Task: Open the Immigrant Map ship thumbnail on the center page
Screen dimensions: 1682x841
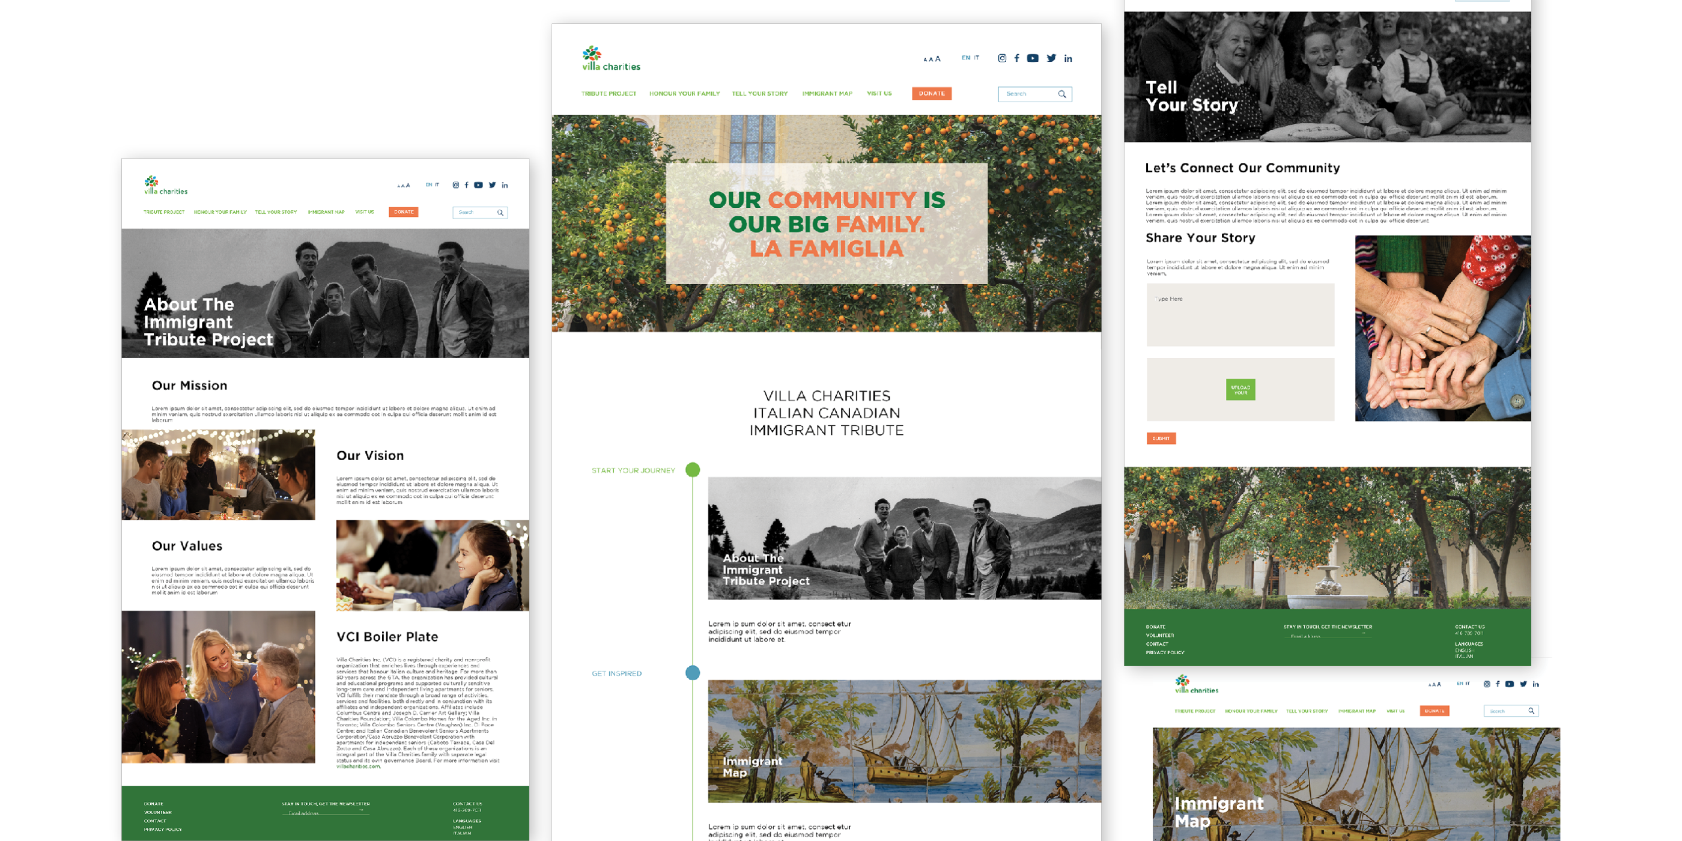Action: click(x=903, y=741)
